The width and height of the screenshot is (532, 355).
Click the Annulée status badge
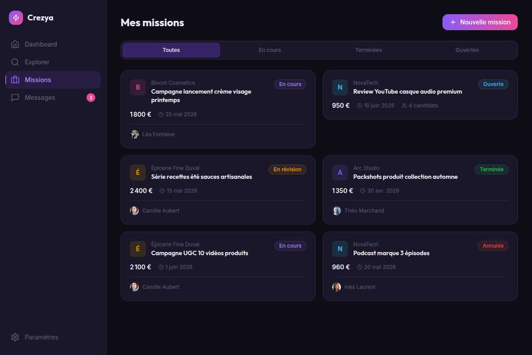[x=493, y=246]
